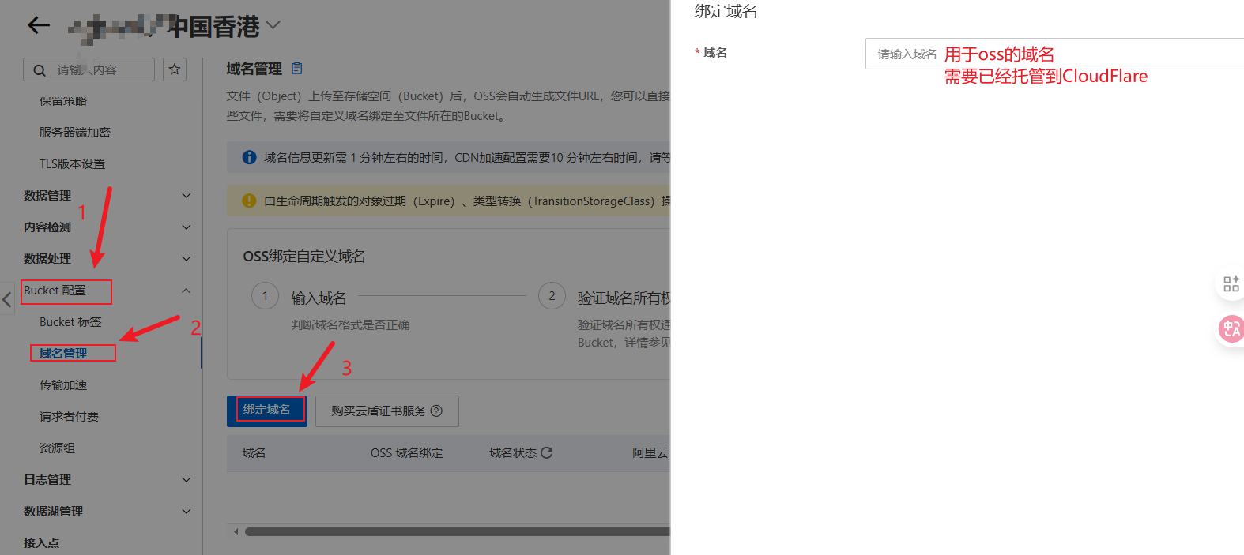Screen dimensions: 1244x555
Task: Click the star favorites icon
Action: tap(175, 69)
